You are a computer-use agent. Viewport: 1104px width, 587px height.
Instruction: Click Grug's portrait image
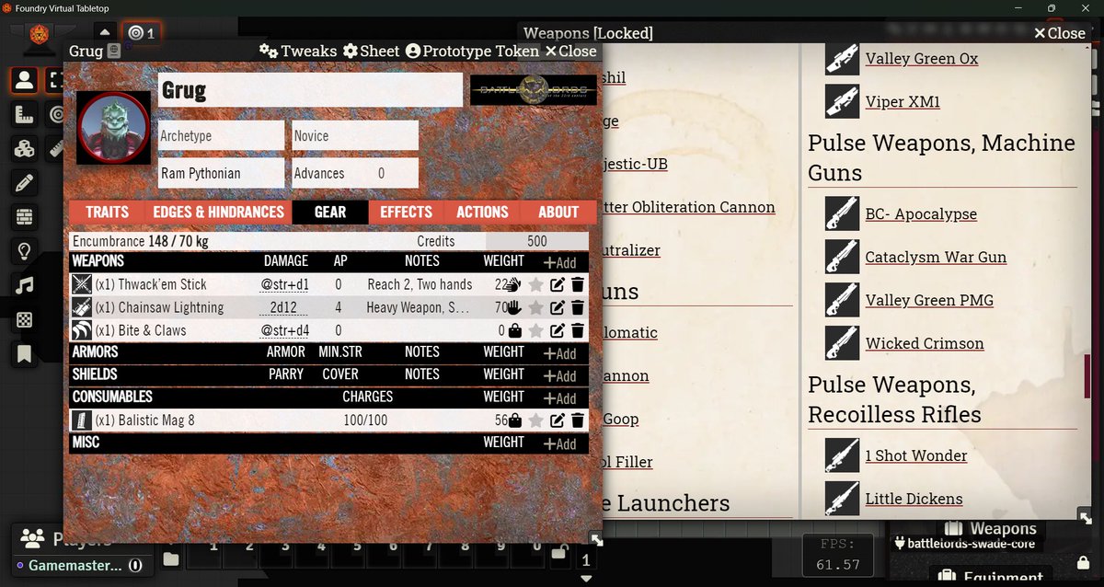tap(113, 127)
